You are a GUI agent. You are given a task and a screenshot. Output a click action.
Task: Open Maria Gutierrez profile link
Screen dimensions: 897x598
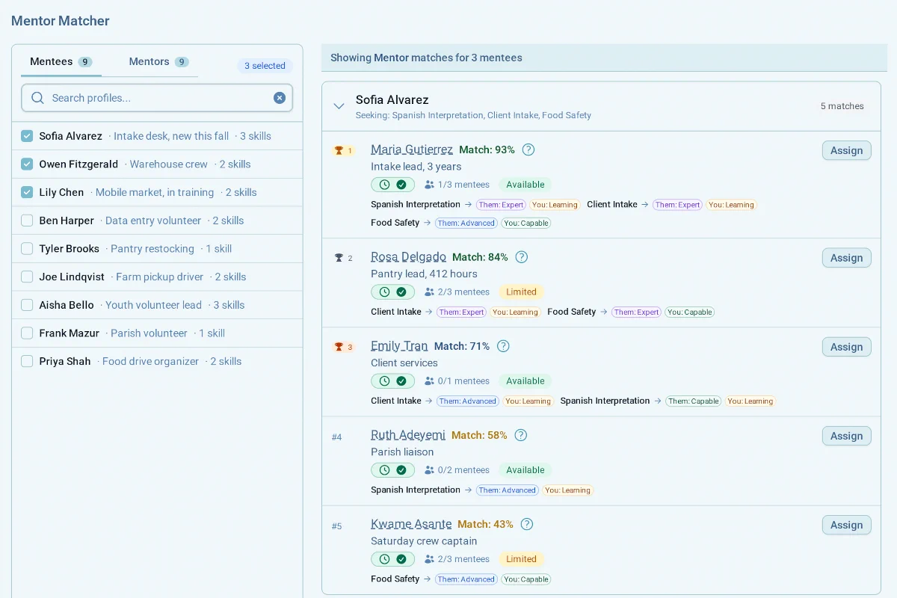point(412,149)
